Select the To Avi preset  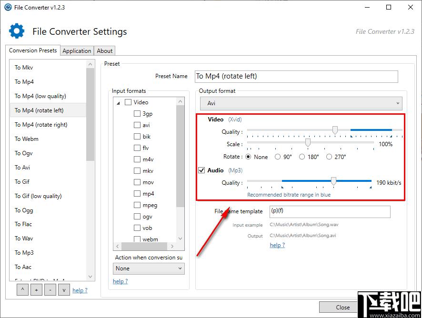[48, 168]
